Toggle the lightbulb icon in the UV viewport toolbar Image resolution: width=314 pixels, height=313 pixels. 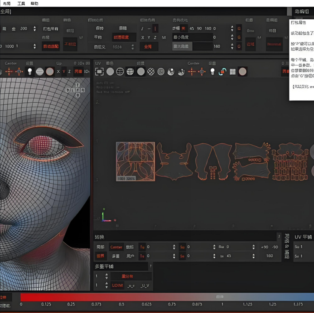click(x=212, y=71)
